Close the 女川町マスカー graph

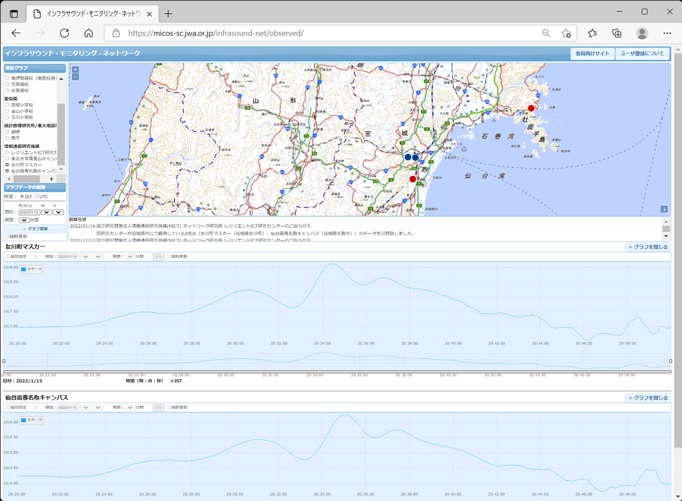(647, 247)
